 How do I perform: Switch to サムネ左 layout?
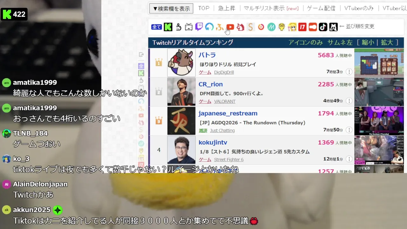(340, 42)
